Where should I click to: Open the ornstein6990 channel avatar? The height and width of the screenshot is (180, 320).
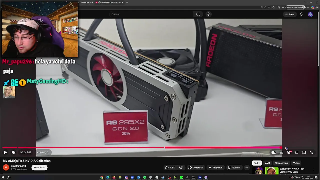click(x=6, y=167)
